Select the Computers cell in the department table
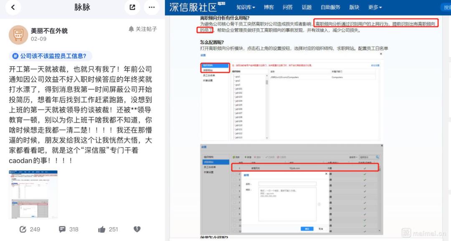This screenshot has height=241, width=451. coord(337,77)
